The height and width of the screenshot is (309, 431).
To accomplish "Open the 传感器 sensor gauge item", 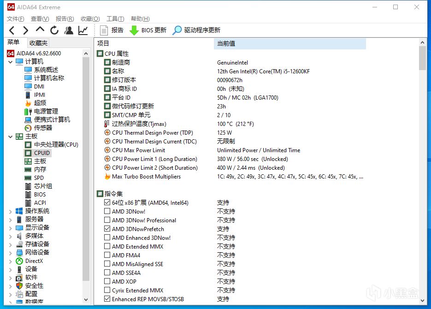I will (x=38, y=128).
